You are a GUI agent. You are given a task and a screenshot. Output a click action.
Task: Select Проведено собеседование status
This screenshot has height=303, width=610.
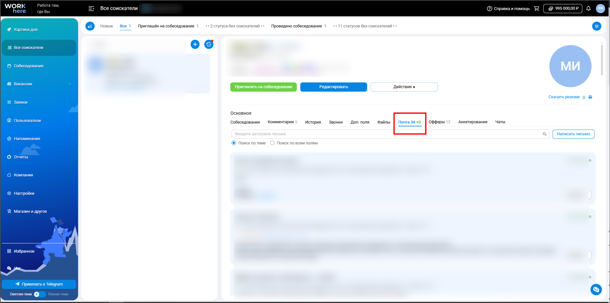[299, 26]
